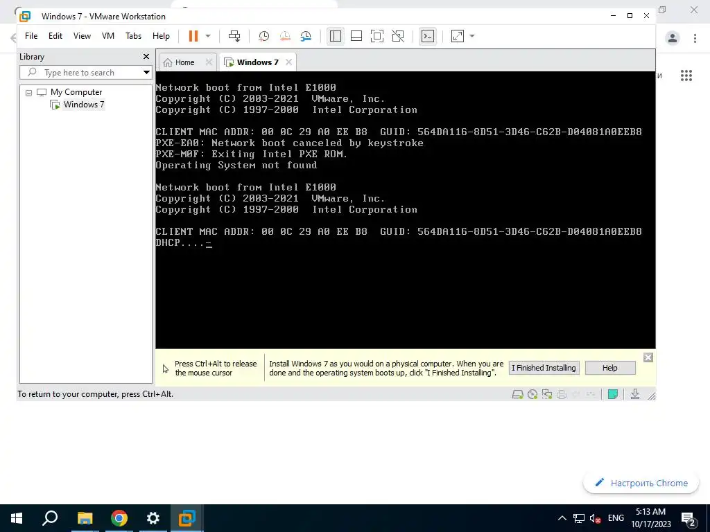Click inside the VM console screen
The height and width of the screenshot is (532, 710).
tap(405, 210)
